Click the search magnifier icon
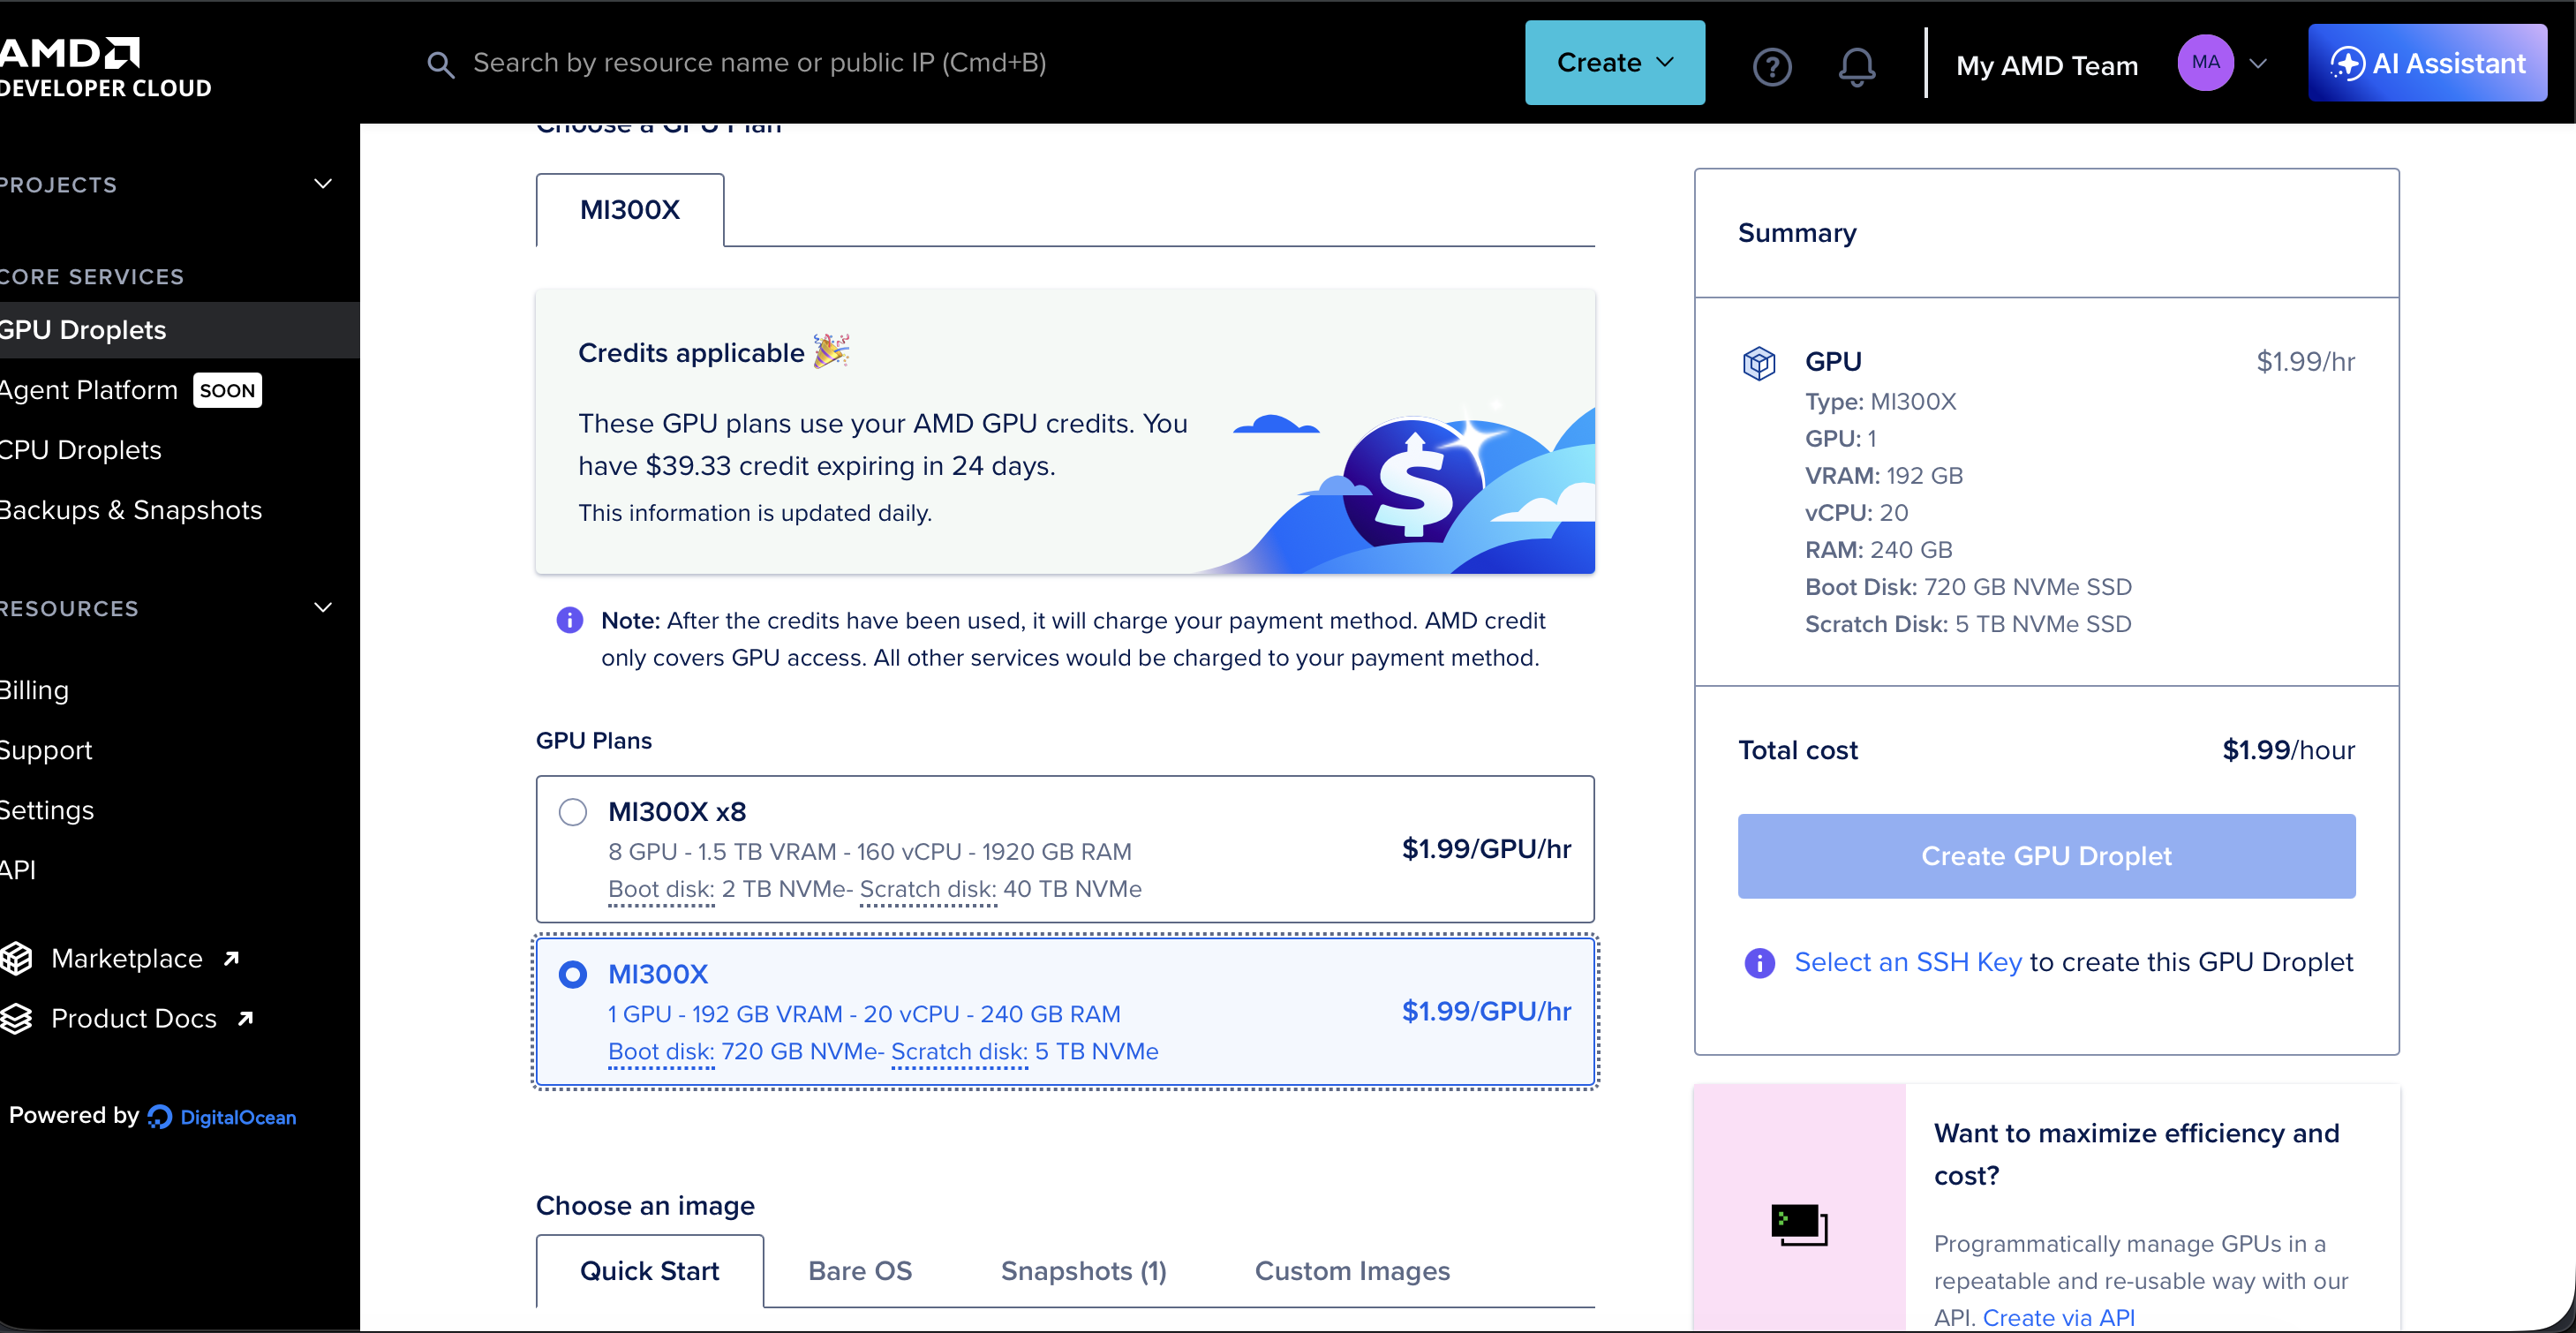 [x=440, y=65]
